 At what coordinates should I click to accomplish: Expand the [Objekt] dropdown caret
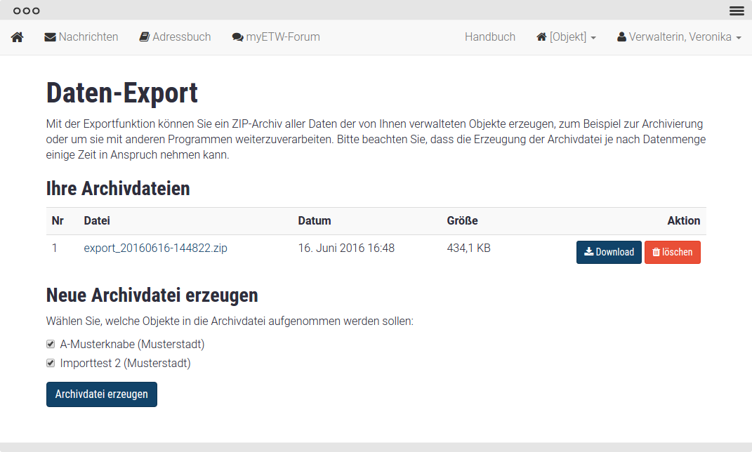pyautogui.click(x=593, y=38)
